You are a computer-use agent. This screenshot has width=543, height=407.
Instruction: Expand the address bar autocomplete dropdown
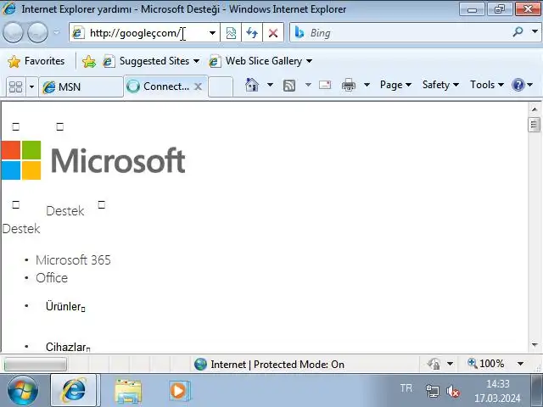point(212,33)
